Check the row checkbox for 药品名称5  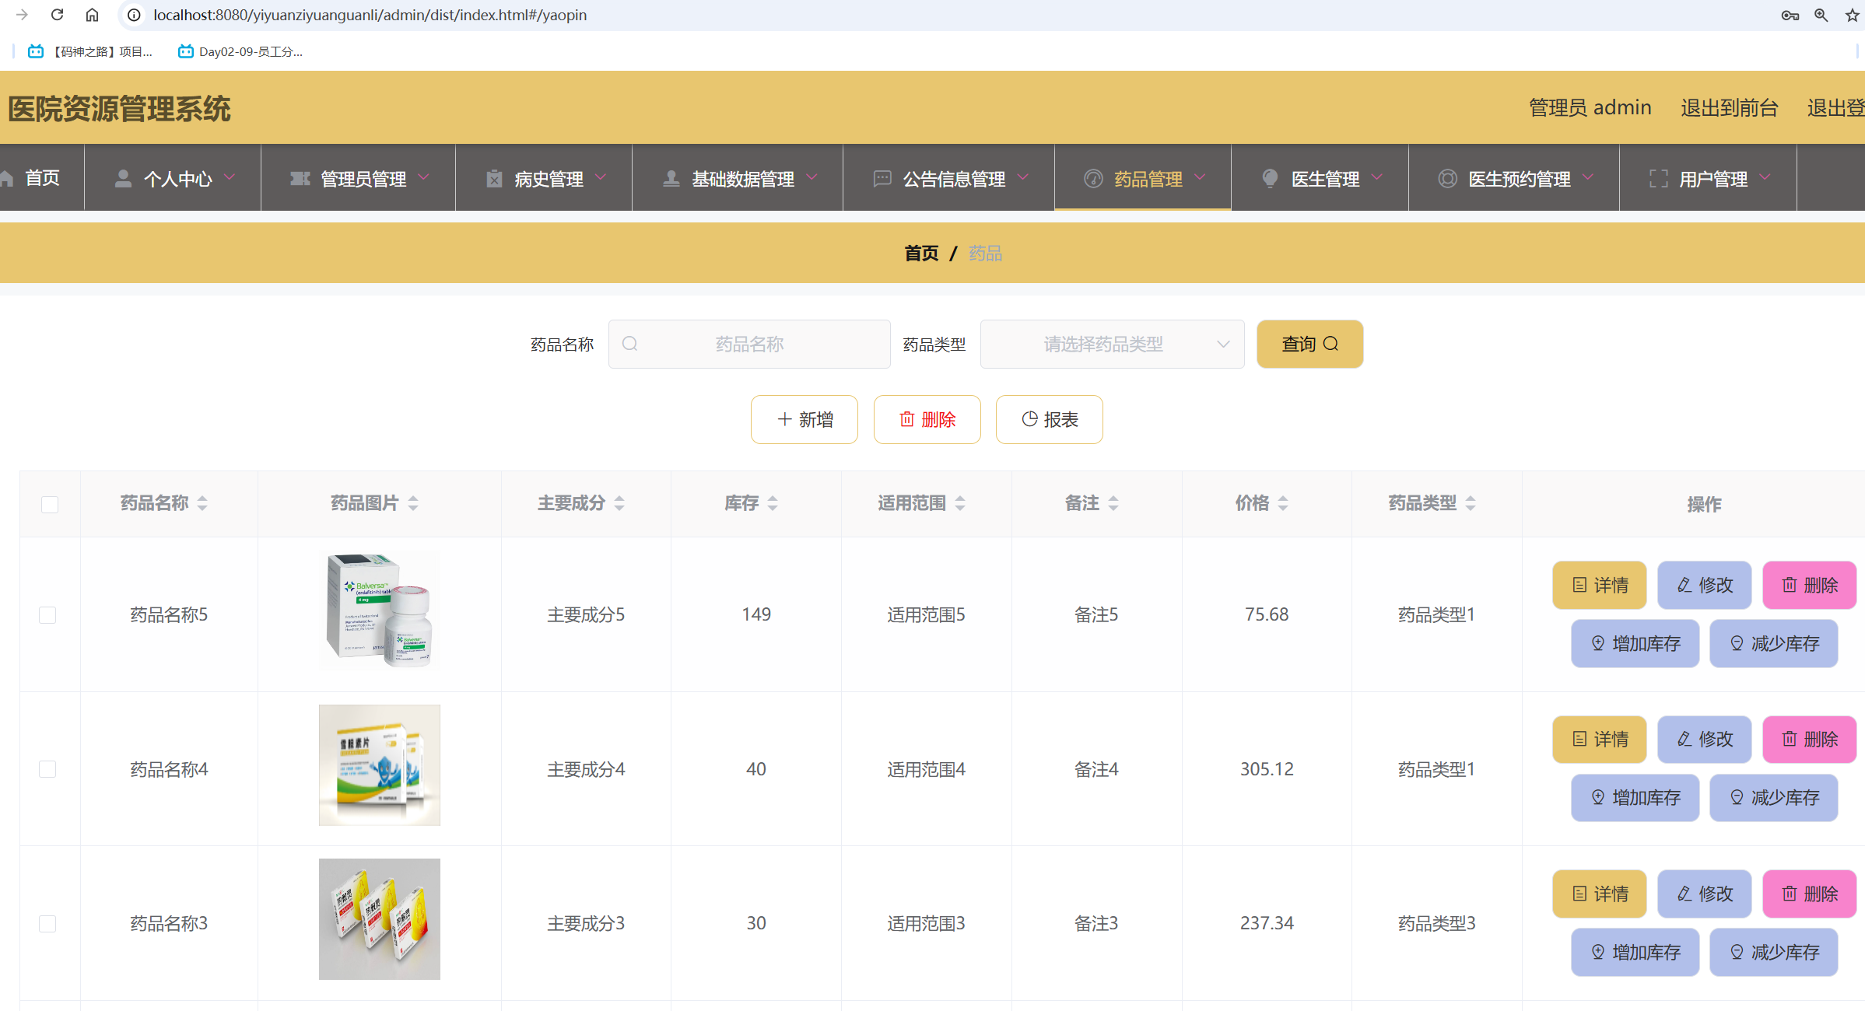(48, 614)
